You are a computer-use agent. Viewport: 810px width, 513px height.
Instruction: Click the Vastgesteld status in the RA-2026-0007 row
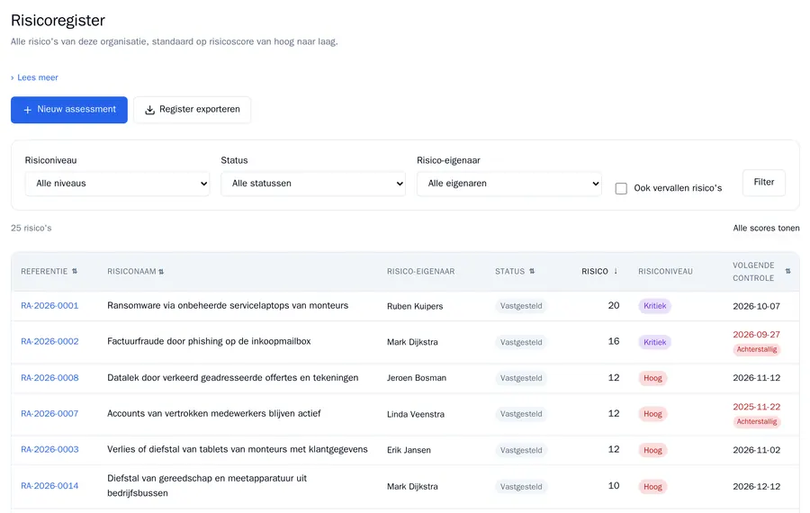pyautogui.click(x=521, y=414)
